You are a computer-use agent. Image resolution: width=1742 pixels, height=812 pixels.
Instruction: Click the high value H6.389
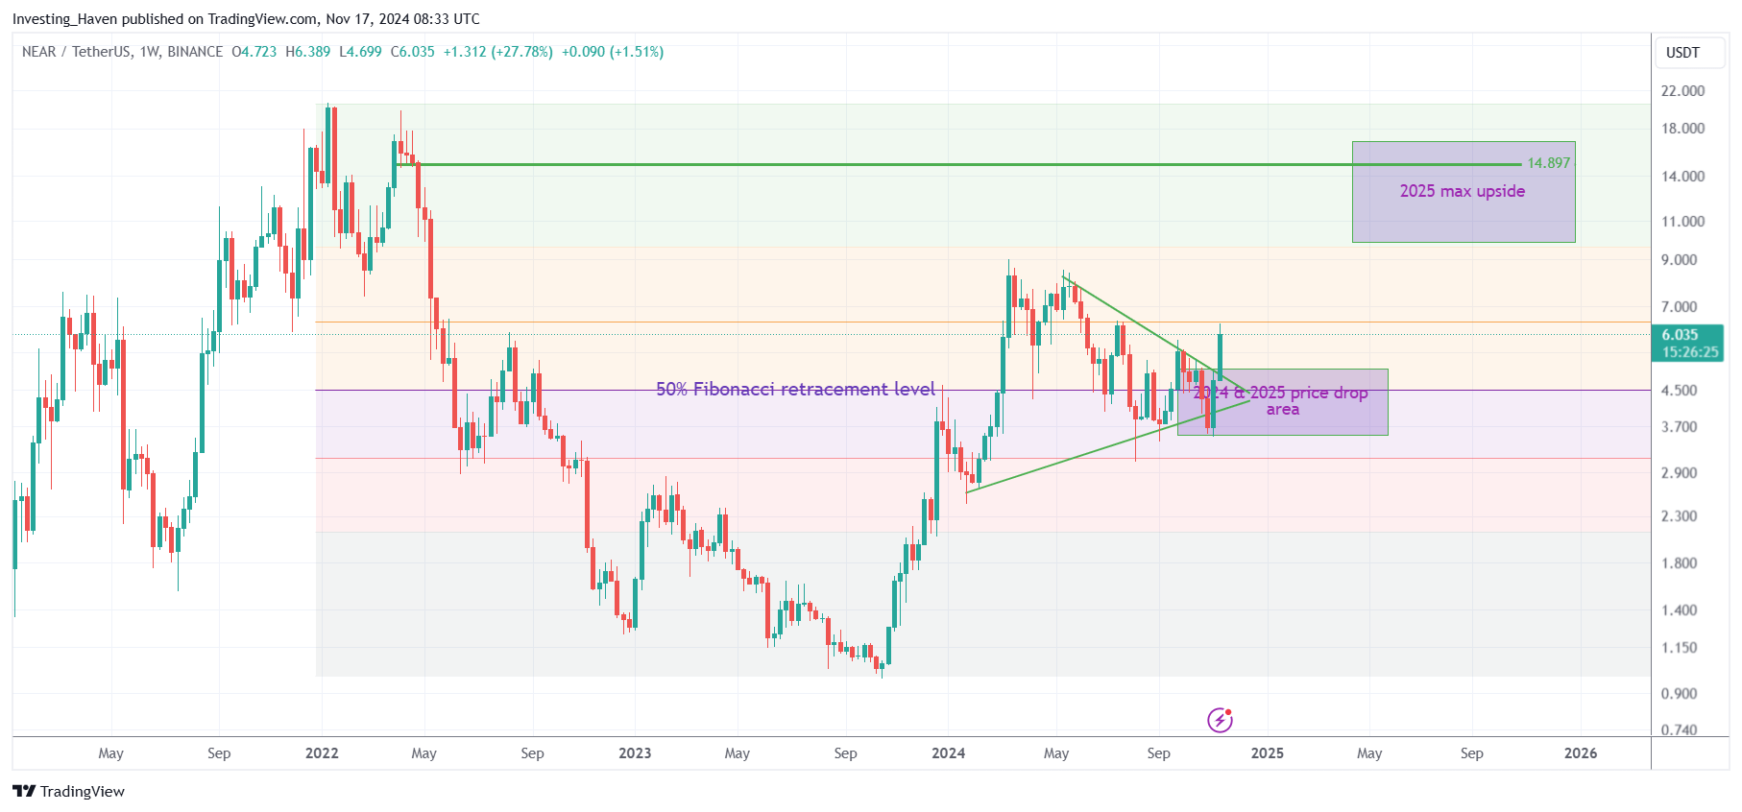pyautogui.click(x=307, y=52)
